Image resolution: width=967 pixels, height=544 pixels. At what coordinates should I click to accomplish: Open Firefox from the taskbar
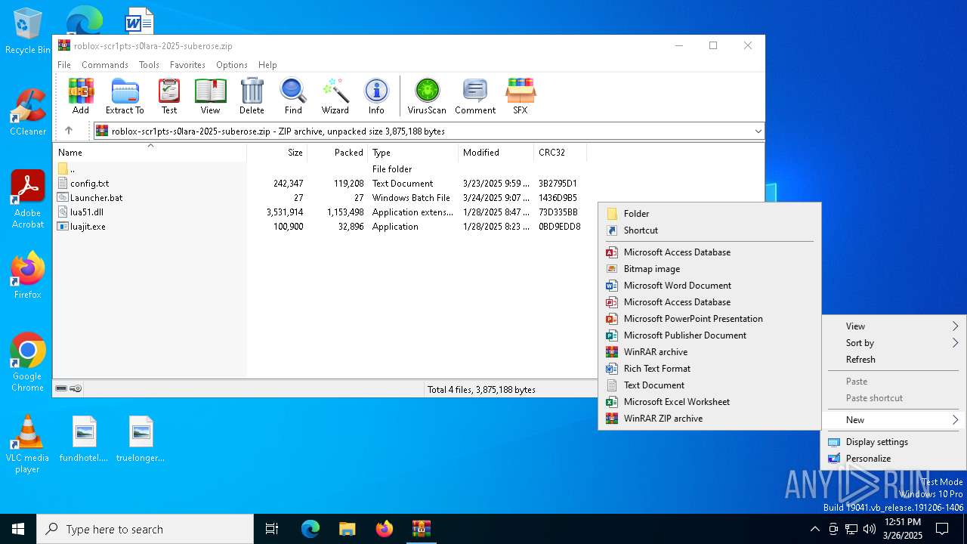pos(385,529)
